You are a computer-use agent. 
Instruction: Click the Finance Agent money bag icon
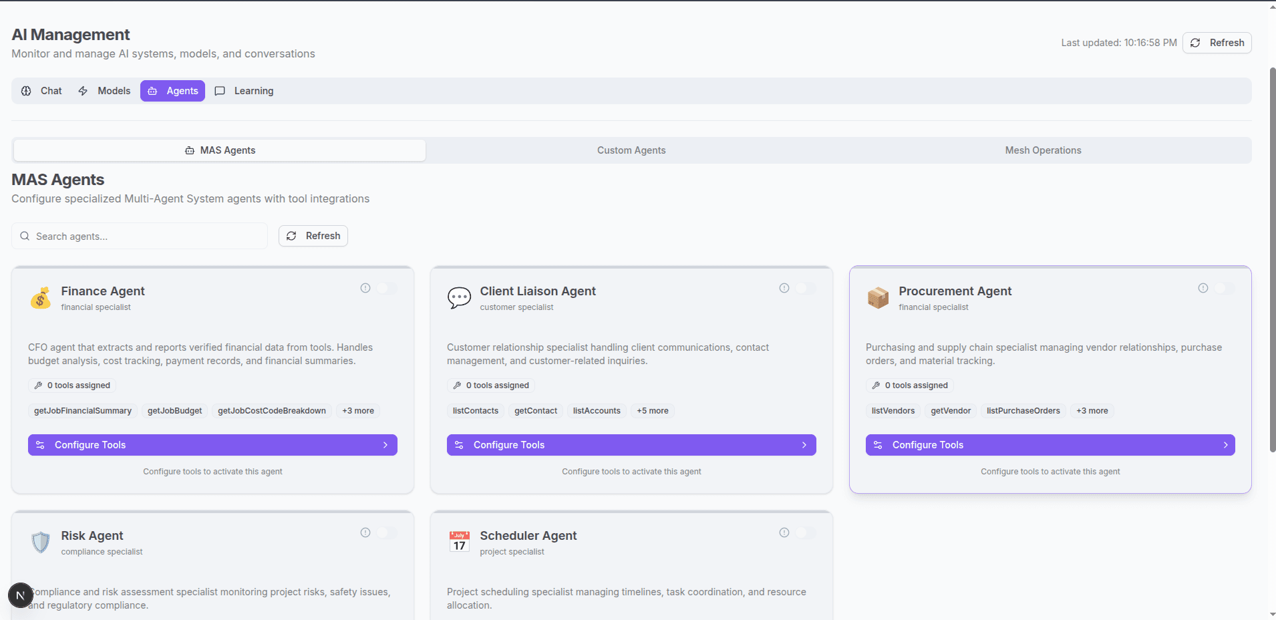click(x=41, y=298)
